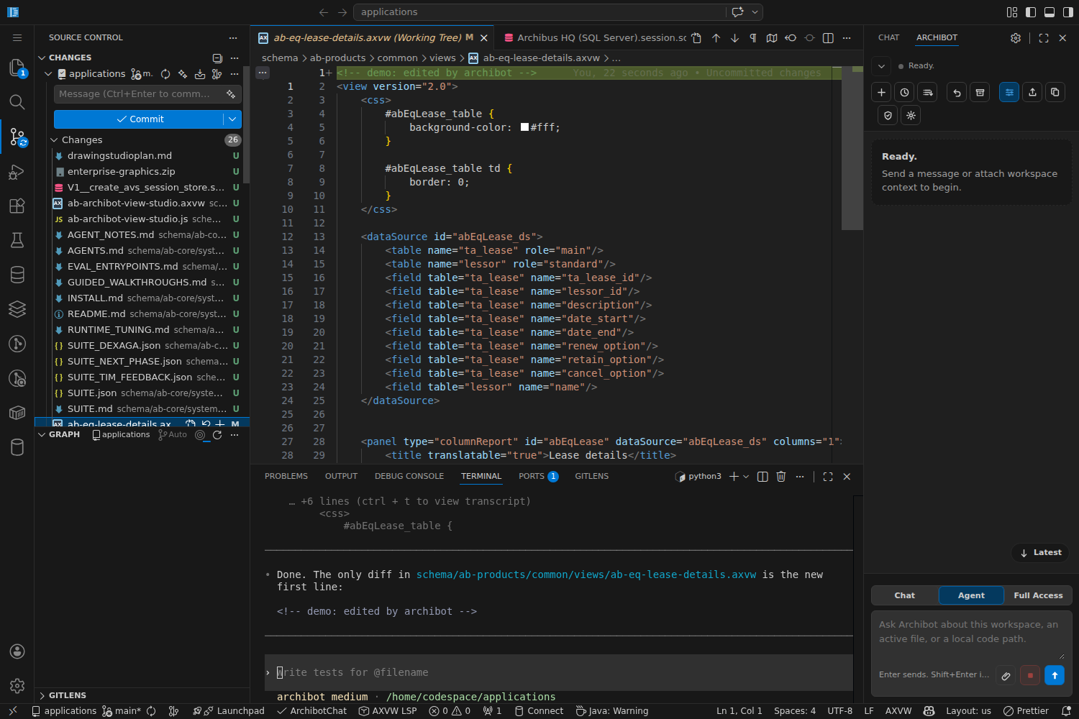Click the Prettier status bar item
Screen dimensions: 1079x719
[1026, 711]
